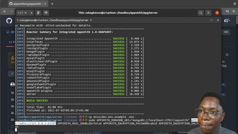Click the browser window close X
This screenshot has height=134, width=238.
[235, 4]
